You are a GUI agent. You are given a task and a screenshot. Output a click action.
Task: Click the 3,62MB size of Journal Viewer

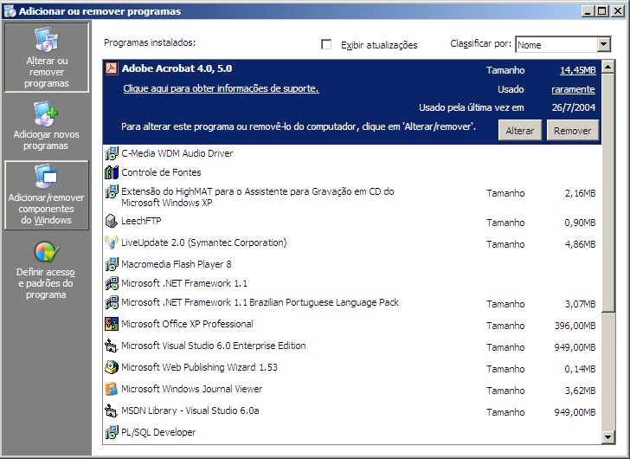tap(580, 391)
